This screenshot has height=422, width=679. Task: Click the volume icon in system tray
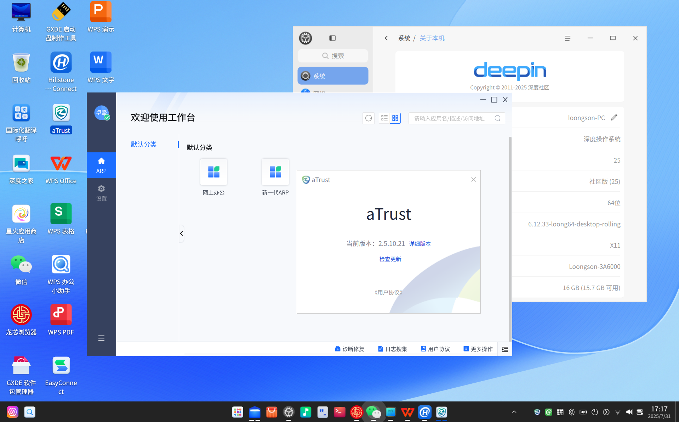click(629, 412)
